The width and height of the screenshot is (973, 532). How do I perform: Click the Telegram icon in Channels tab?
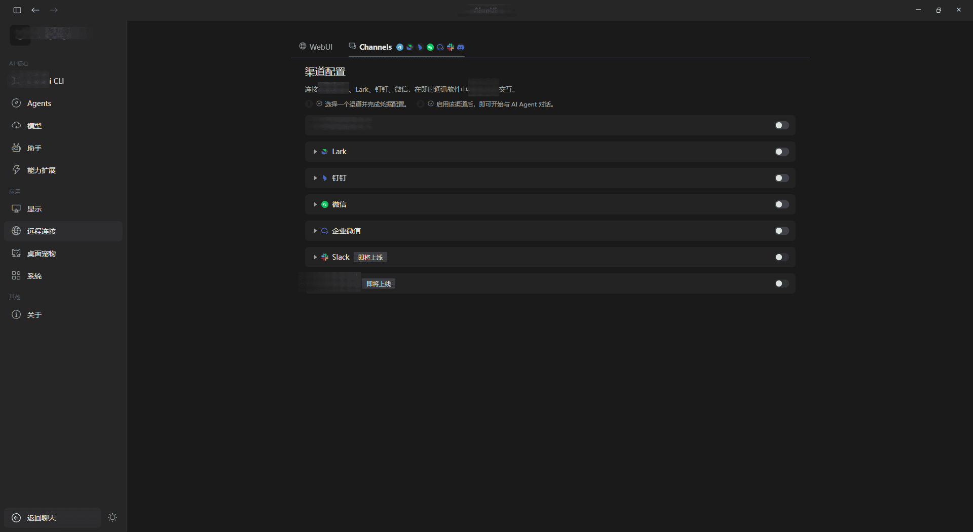[x=400, y=47]
